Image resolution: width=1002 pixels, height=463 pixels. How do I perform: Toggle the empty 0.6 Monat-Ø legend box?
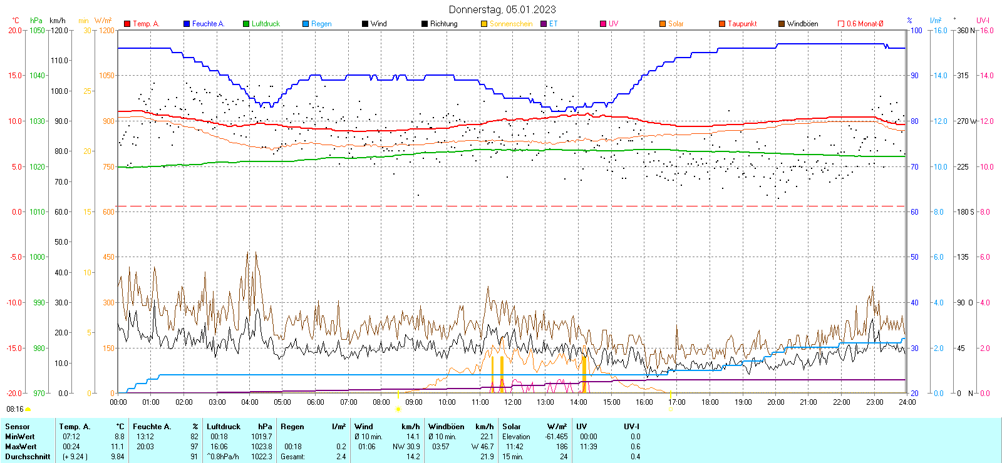tap(841, 24)
